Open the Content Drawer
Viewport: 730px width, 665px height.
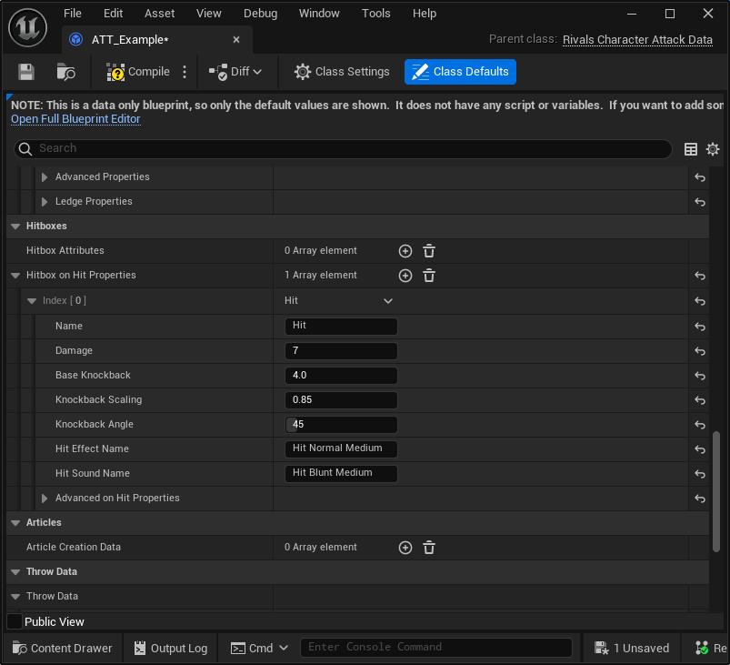coord(63,649)
